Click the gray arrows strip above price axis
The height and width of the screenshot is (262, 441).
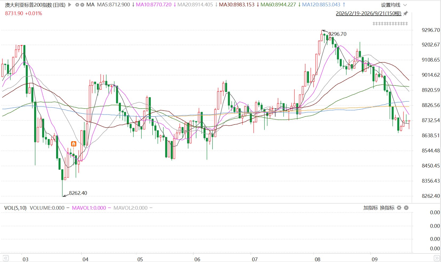click(390, 24)
